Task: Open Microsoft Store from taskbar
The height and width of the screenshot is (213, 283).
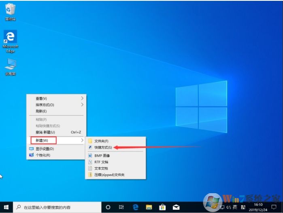Action: (x=162, y=207)
